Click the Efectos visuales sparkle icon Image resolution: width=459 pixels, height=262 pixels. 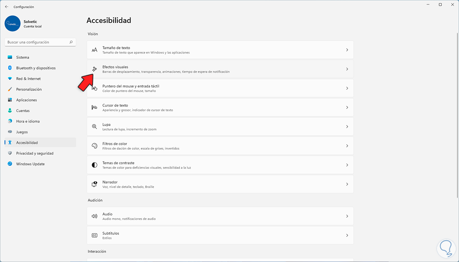94,69
